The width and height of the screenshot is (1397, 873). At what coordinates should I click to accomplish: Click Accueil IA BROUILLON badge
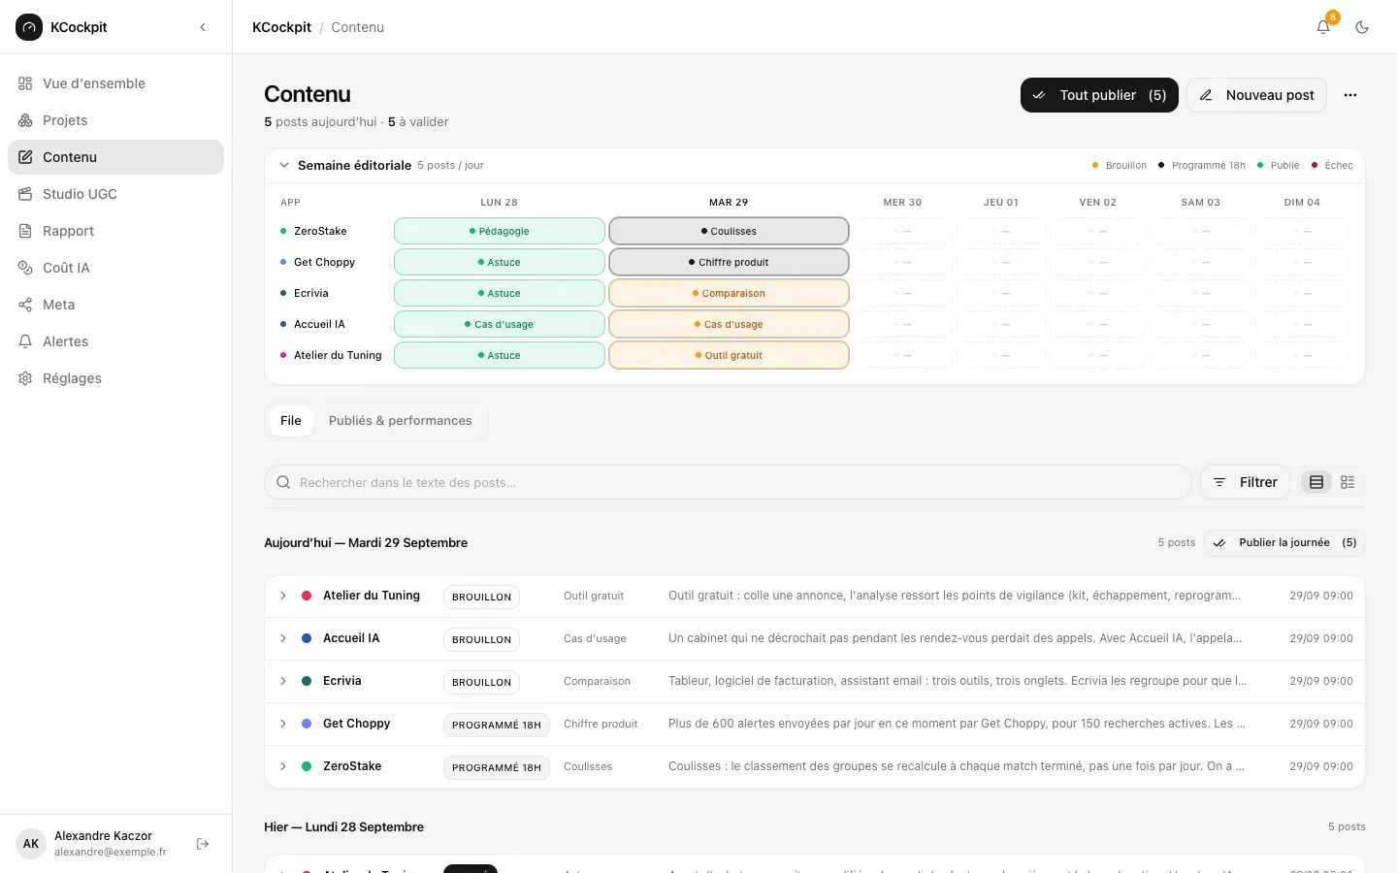click(481, 639)
